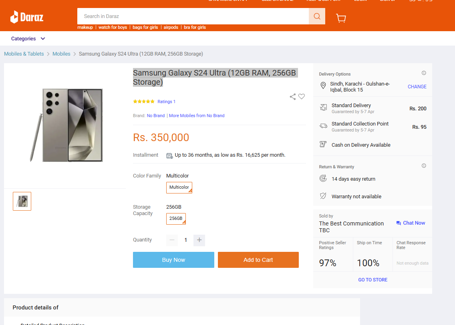455x325 pixels.
Task: Open Mobiles & Tablets breadcrumb
Action: [24, 54]
